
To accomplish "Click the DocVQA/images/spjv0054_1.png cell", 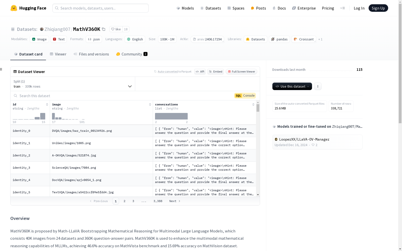I will coord(101,180).
